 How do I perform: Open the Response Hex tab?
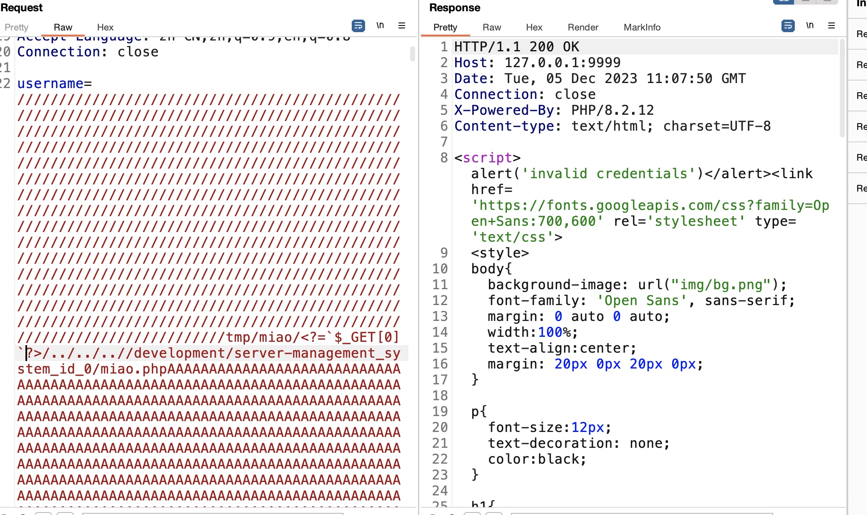[534, 28]
